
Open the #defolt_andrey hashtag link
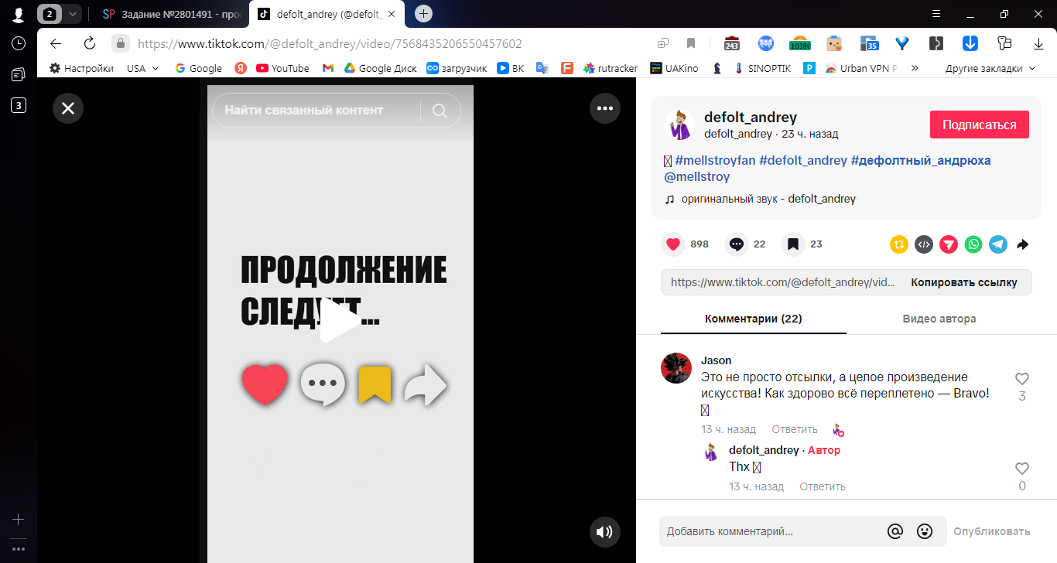[x=803, y=160]
